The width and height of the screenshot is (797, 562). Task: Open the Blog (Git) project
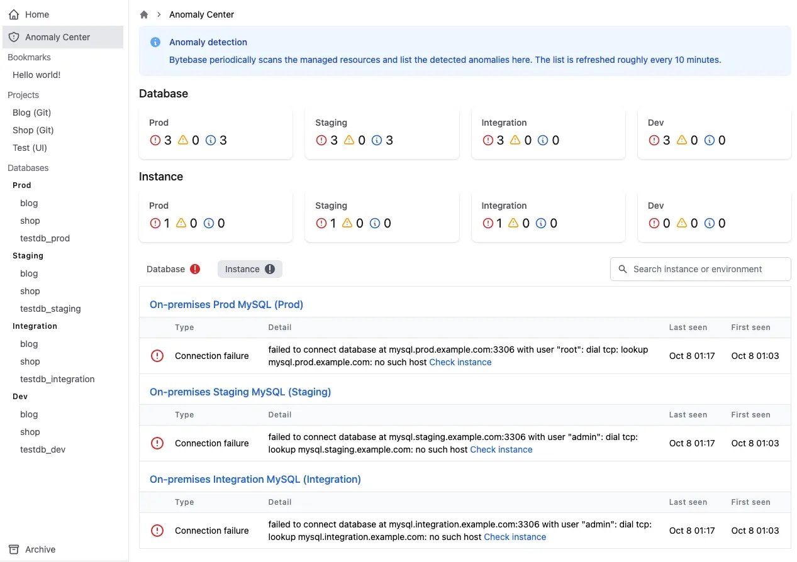[32, 113]
